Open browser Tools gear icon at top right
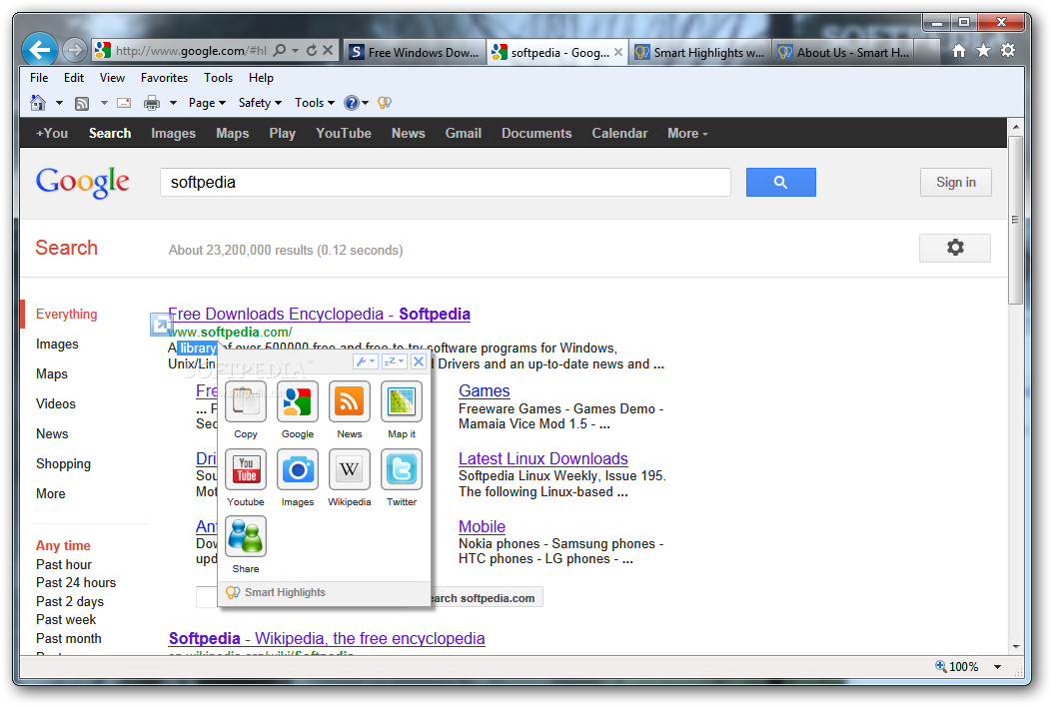 tap(1008, 50)
